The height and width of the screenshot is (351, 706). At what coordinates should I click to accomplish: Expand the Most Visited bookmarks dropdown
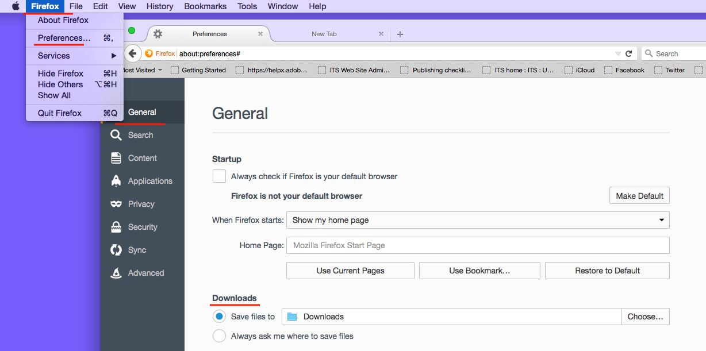tap(160, 70)
